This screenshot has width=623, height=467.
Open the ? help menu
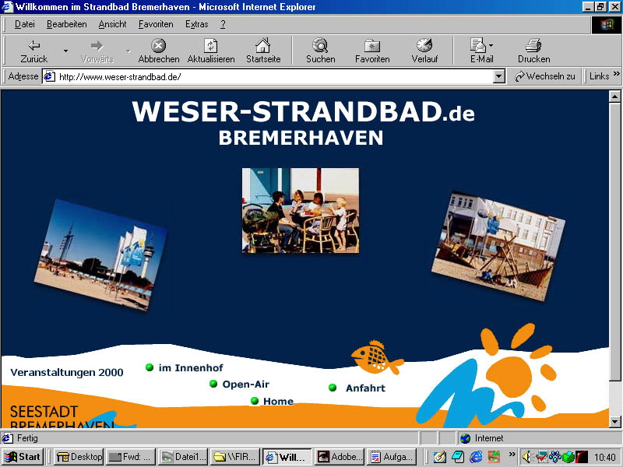tap(223, 25)
